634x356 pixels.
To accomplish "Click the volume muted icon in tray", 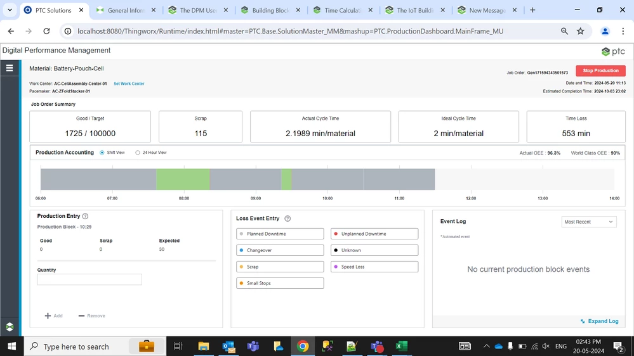I will (546, 346).
